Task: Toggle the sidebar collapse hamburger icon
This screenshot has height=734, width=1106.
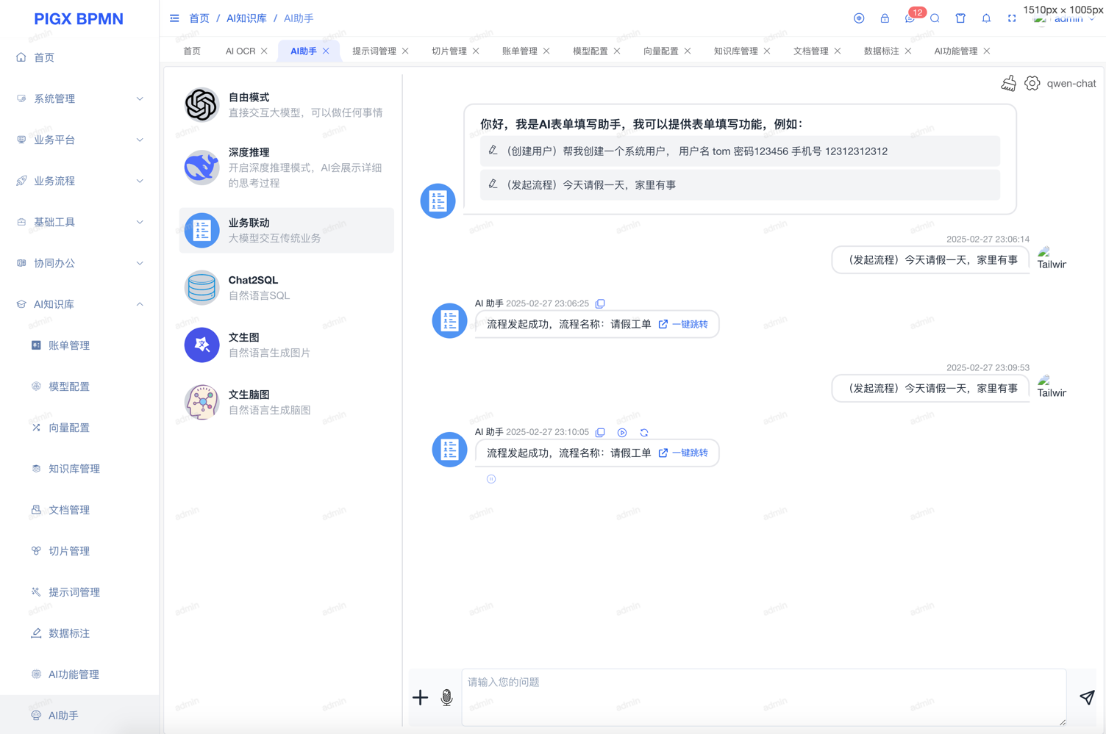Action: [174, 18]
